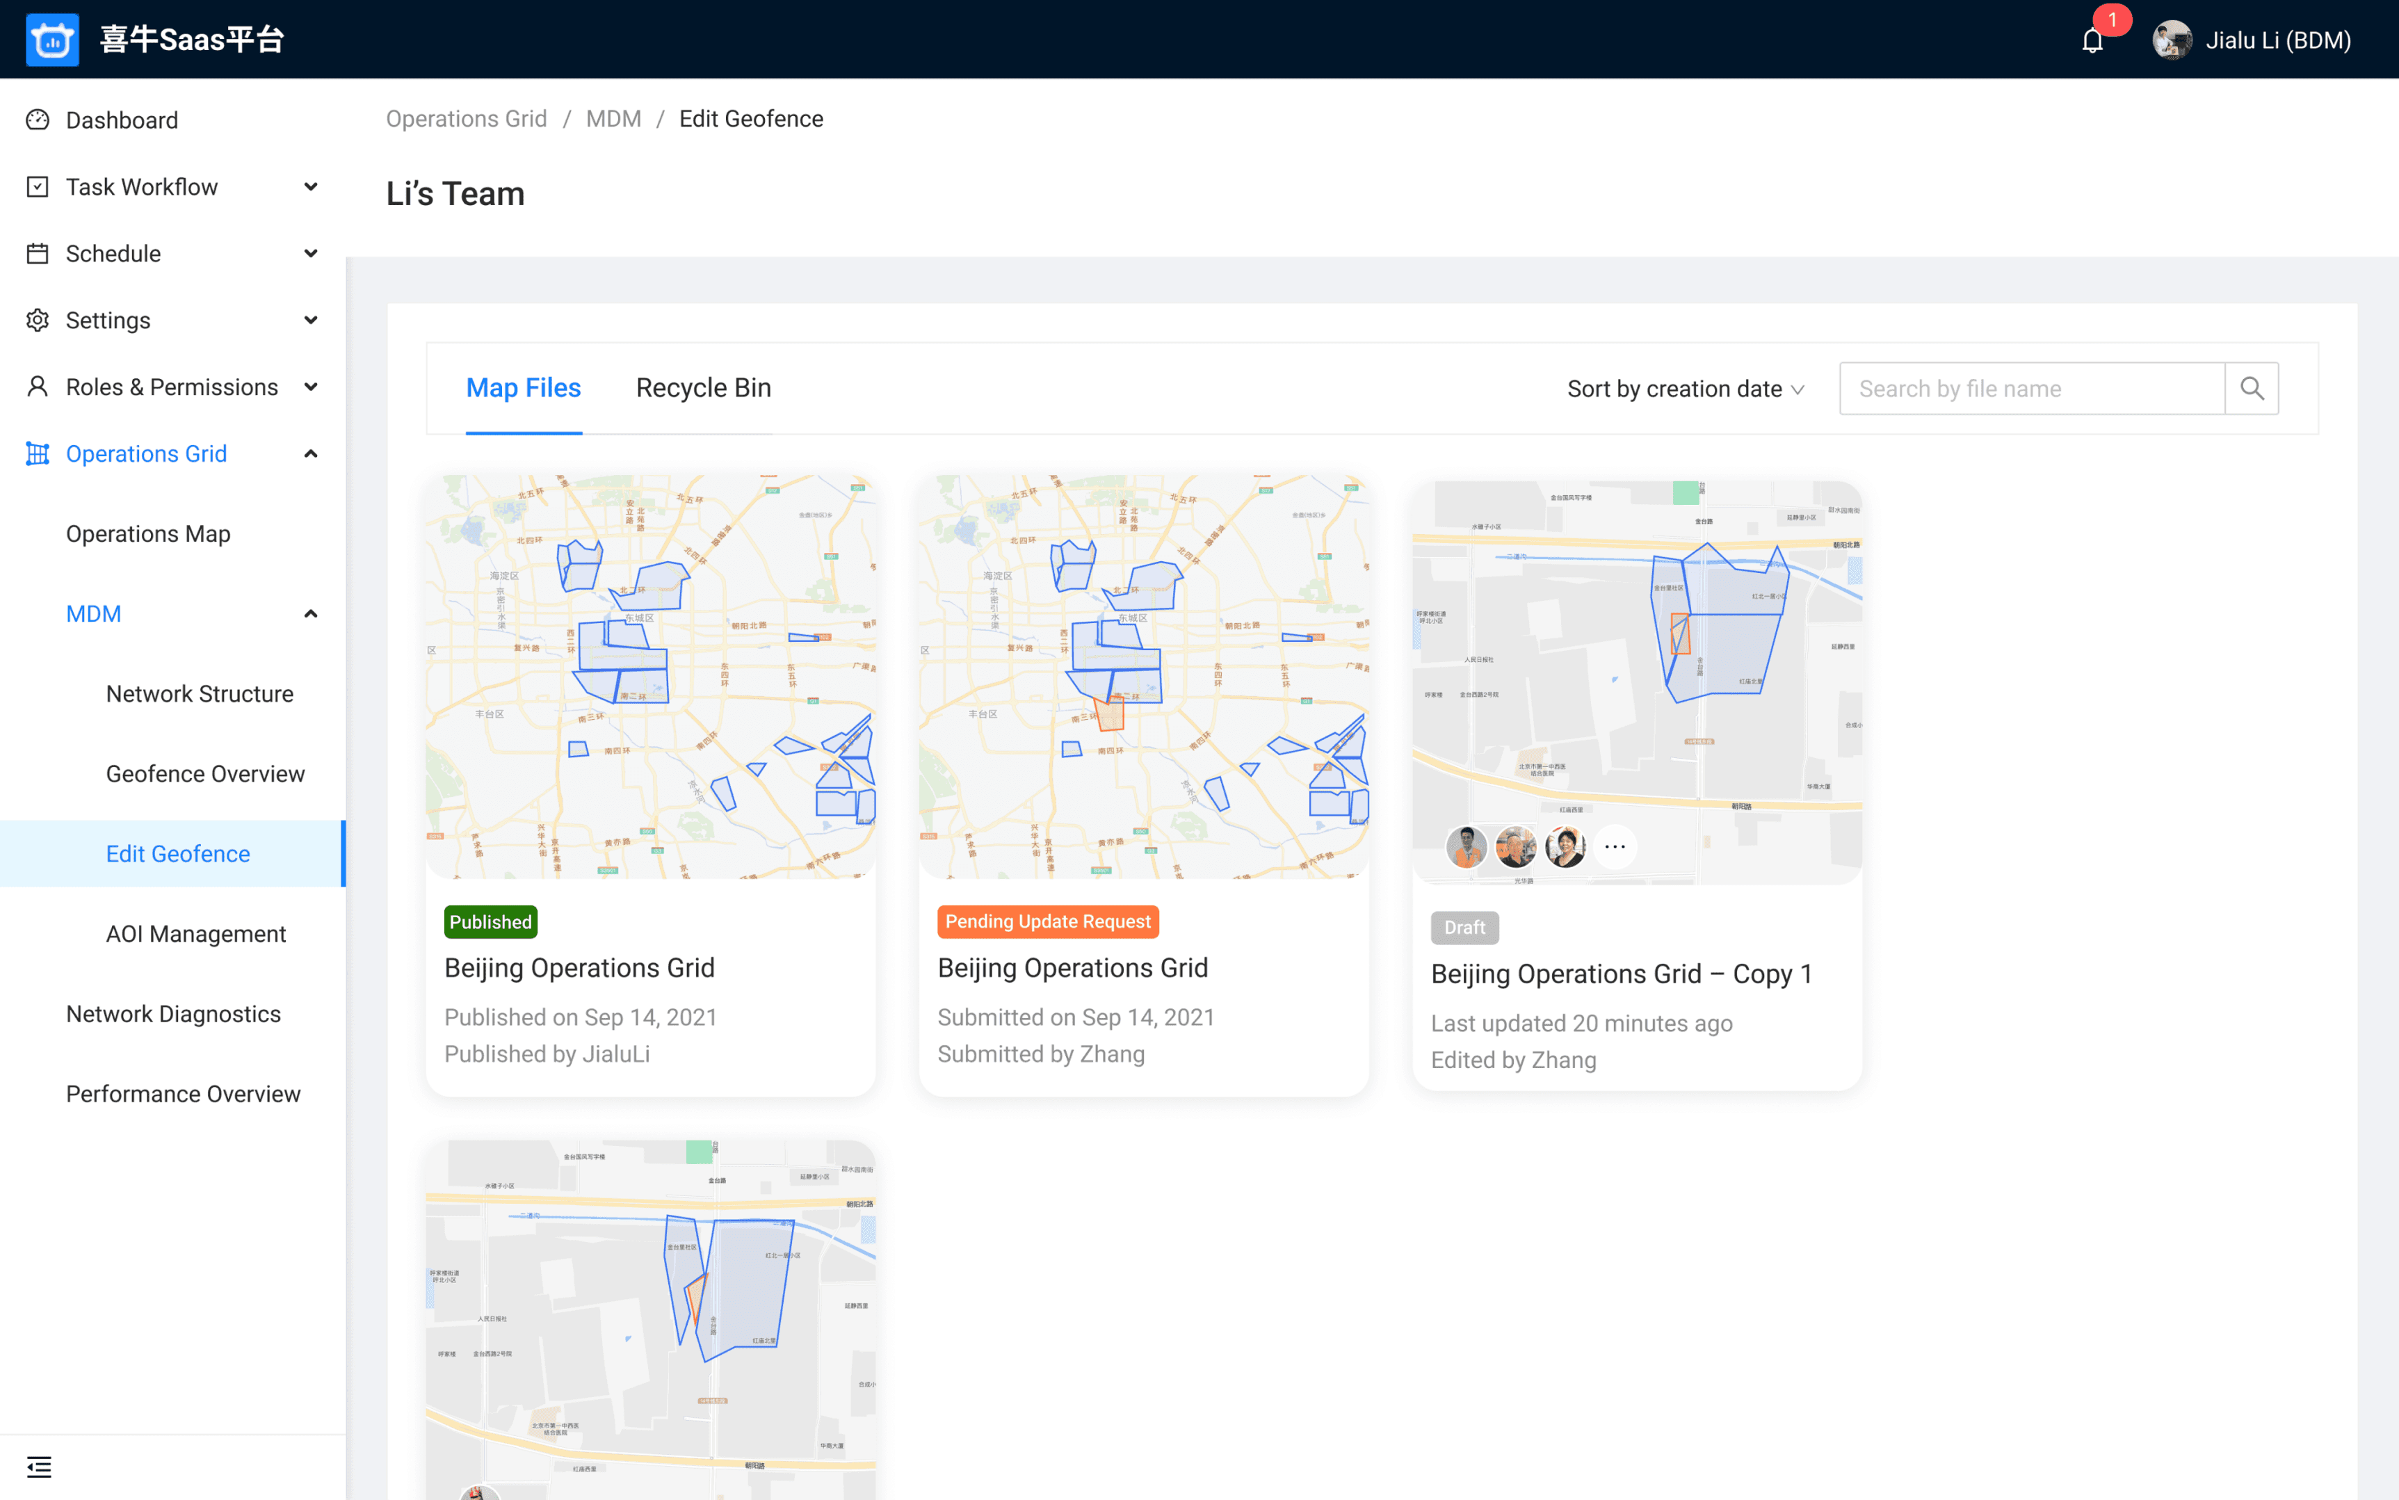This screenshot has width=2399, height=1500.
Task: Open Geofence Overview in sidebar
Action: (x=205, y=774)
